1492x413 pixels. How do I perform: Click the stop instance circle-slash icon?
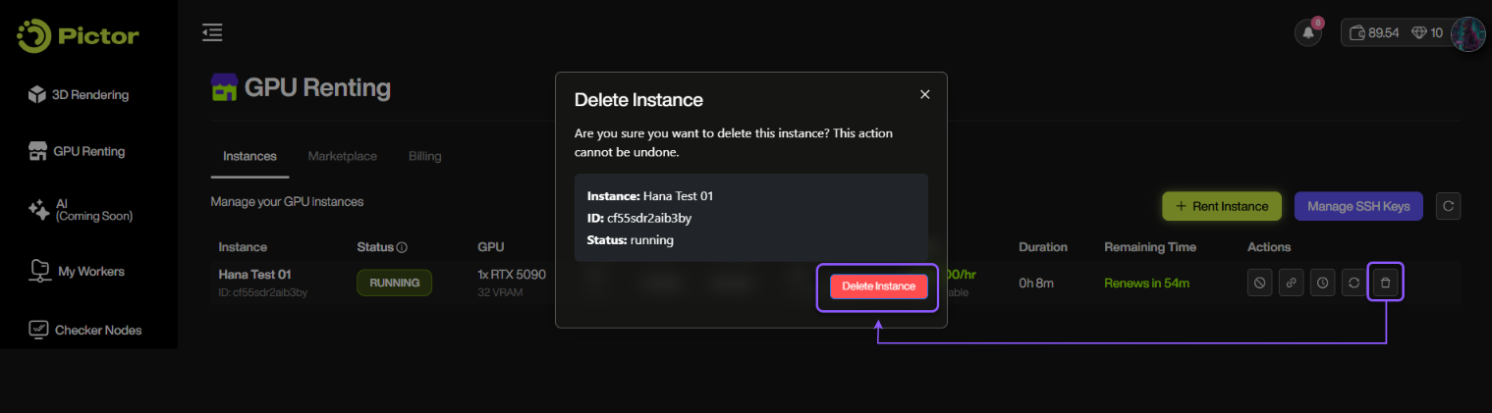coord(1259,283)
